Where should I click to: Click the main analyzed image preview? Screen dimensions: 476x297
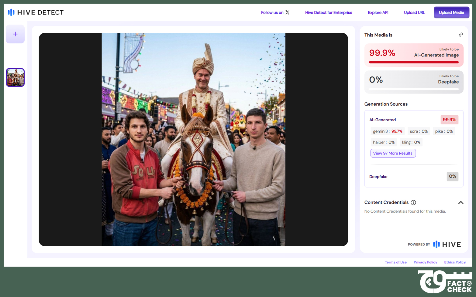(x=193, y=139)
